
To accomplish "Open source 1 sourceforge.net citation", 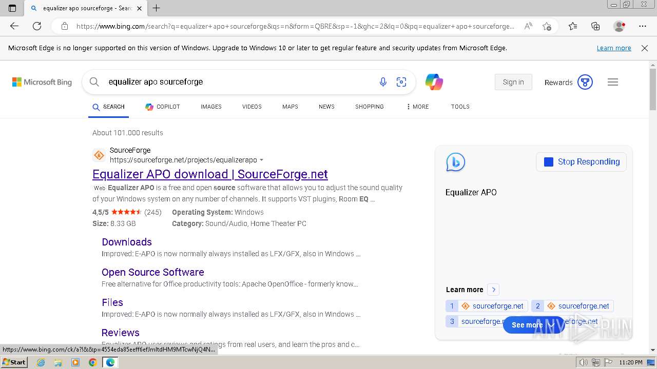I will (487, 306).
